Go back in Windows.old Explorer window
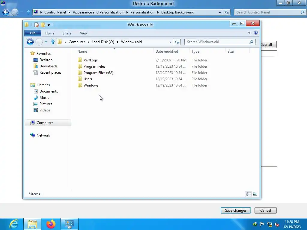The width and height of the screenshot is (307, 230). click(30, 42)
